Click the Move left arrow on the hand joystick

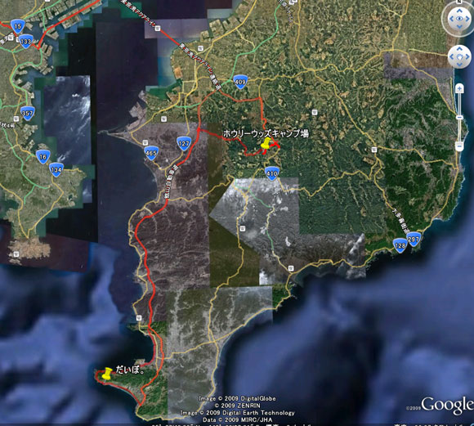[x=452, y=56]
